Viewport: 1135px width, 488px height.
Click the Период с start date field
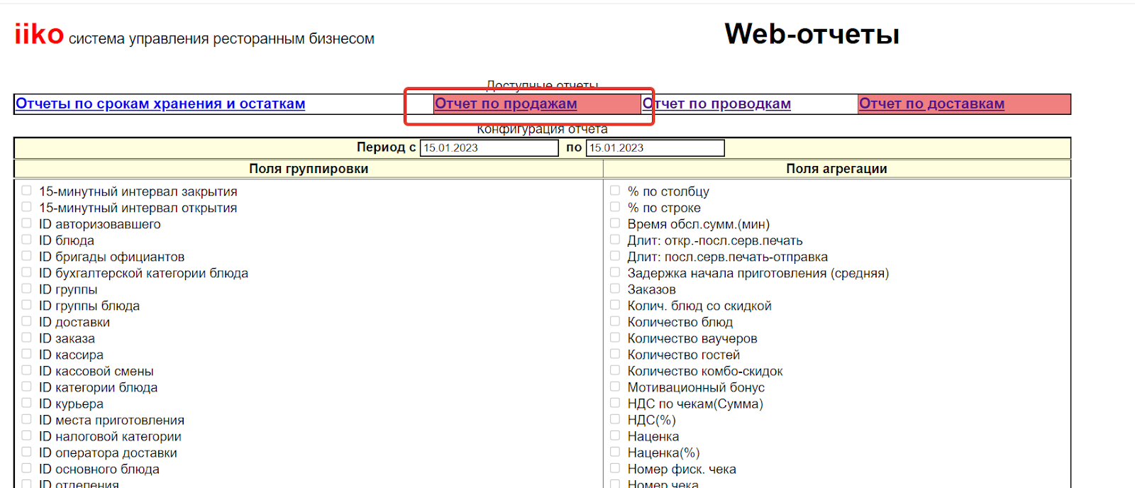pyautogui.click(x=489, y=148)
